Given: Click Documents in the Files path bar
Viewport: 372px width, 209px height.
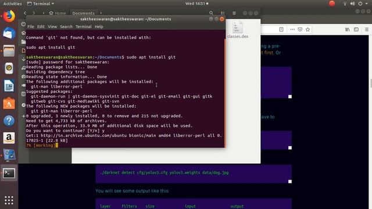Looking at the screenshot, I should click(83, 13).
